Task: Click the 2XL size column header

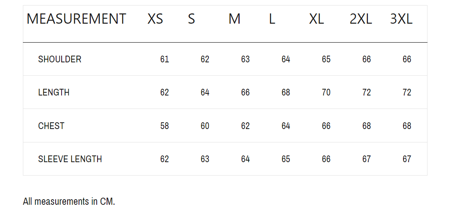Action: (x=361, y=19)
